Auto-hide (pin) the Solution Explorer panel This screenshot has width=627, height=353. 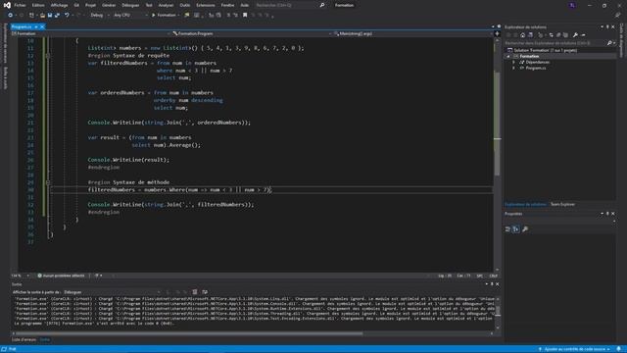click(607, 27)
